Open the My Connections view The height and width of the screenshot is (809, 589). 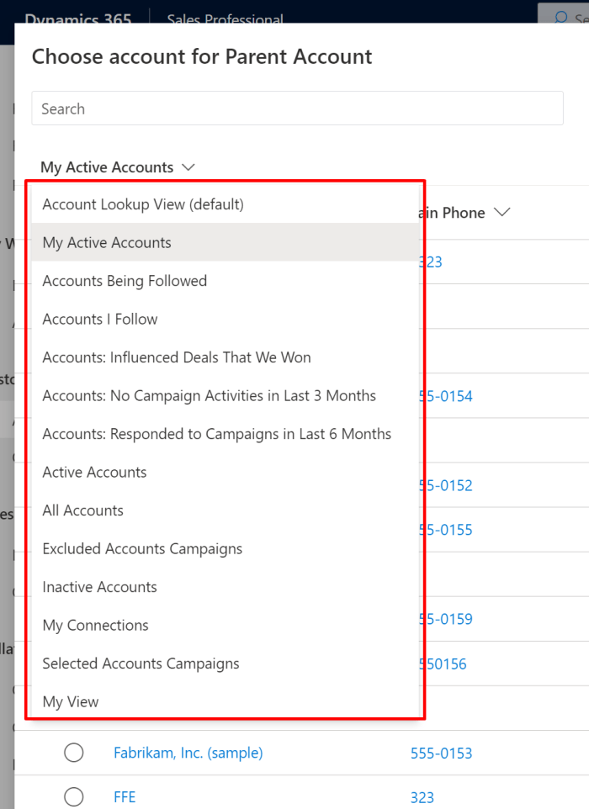click(x=95, y=625)
